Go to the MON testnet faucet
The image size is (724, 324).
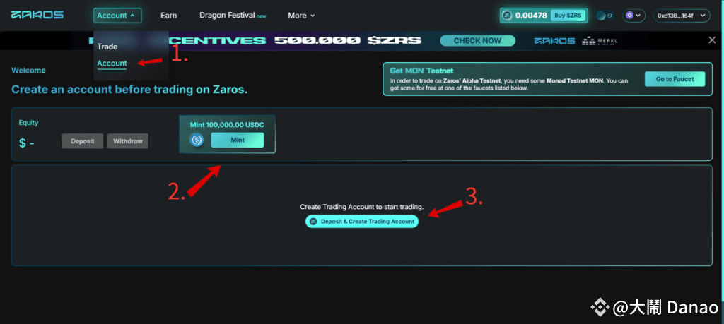point(675,79)
